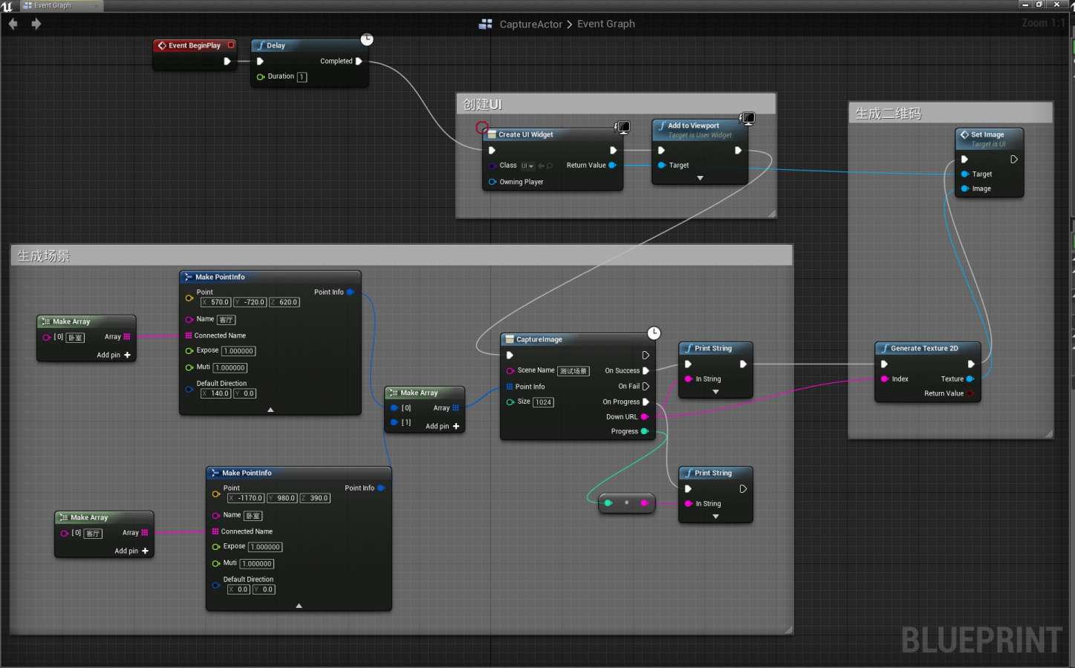The height and width of the screenshot is (668, 1075).
Task: Click the Delay node Completed pin
Action: coord(359,61)
